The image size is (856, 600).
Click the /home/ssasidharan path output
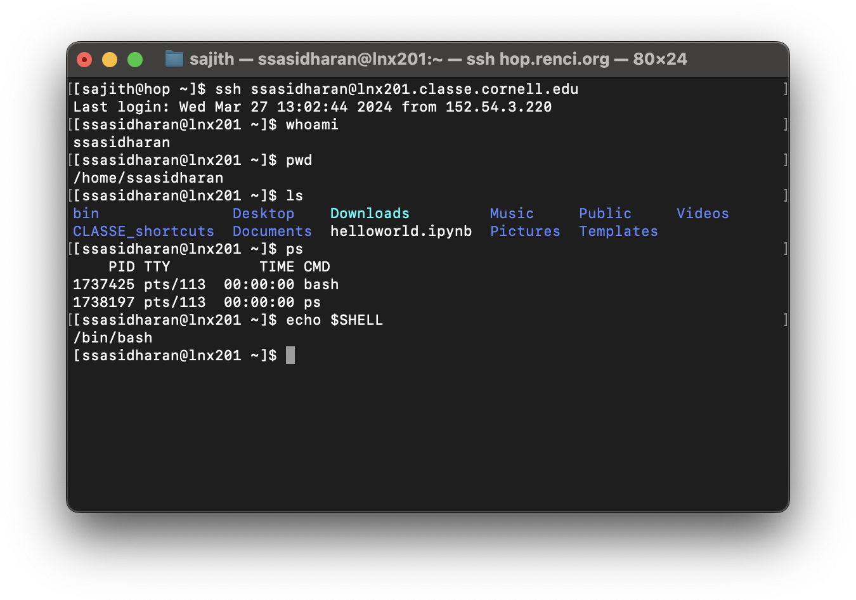pyautogui.click(x=148, y=178)
